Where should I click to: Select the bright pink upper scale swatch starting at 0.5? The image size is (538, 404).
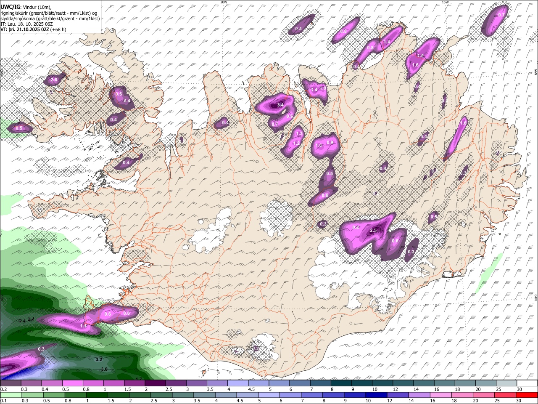[x=73, y=383]
